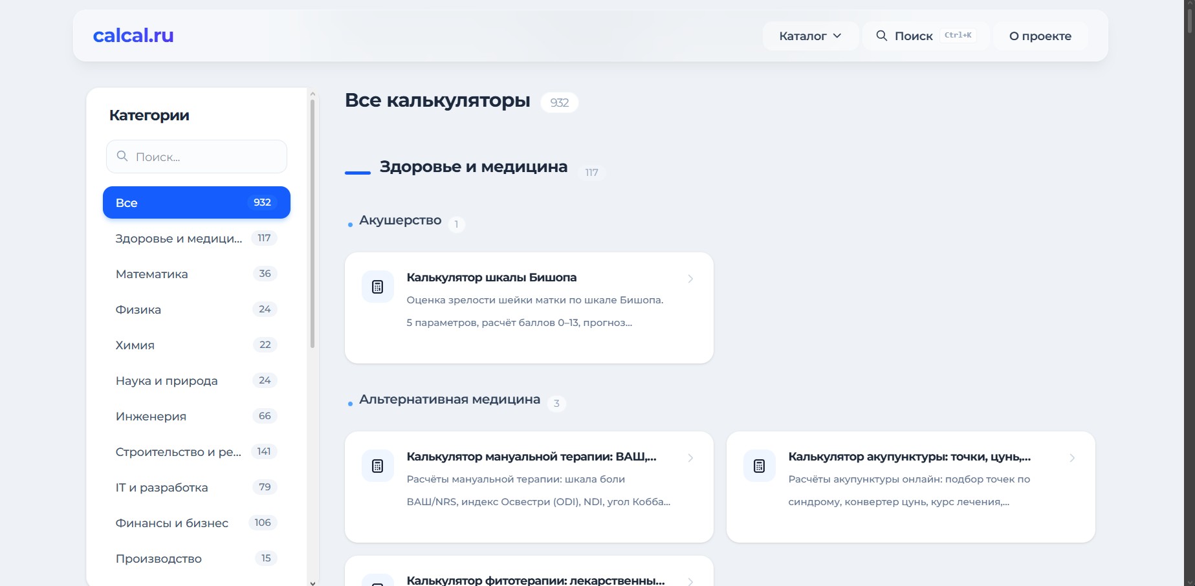Screen dimensions: 1195x586
Task: Select the Математика category
Action: pos(152,274)
